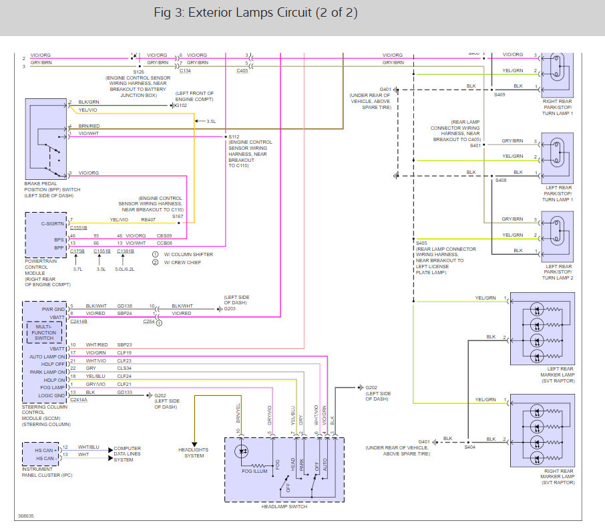Image resolution: width=605 pixels, height=529 pixels.
Task: Click the HEADLAMP SWITCH label
Action: click(284, 506)
